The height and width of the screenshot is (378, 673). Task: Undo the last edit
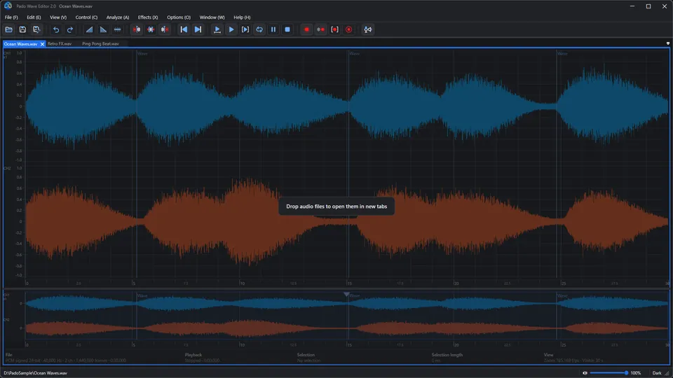click(56, 29)
